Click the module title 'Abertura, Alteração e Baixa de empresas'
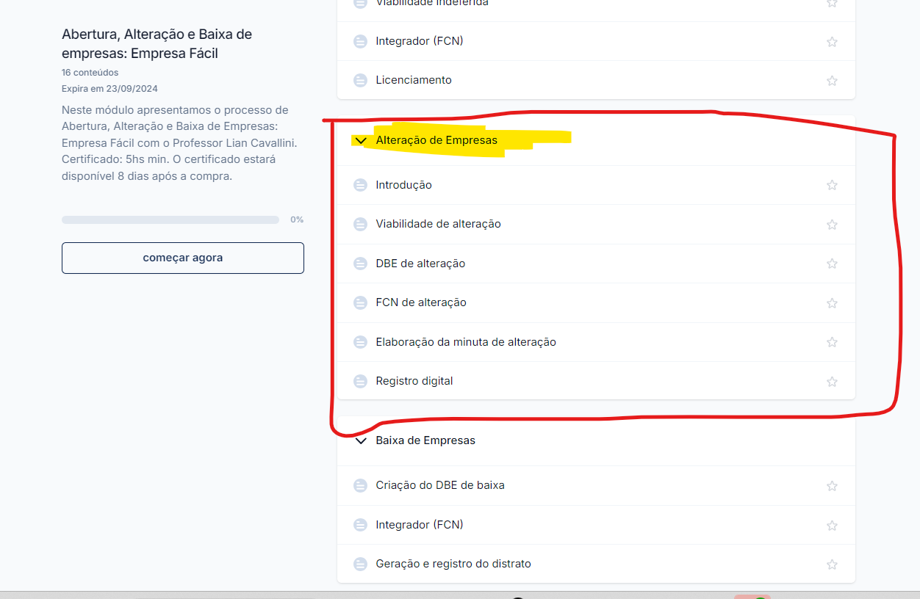 pos(157,44)
